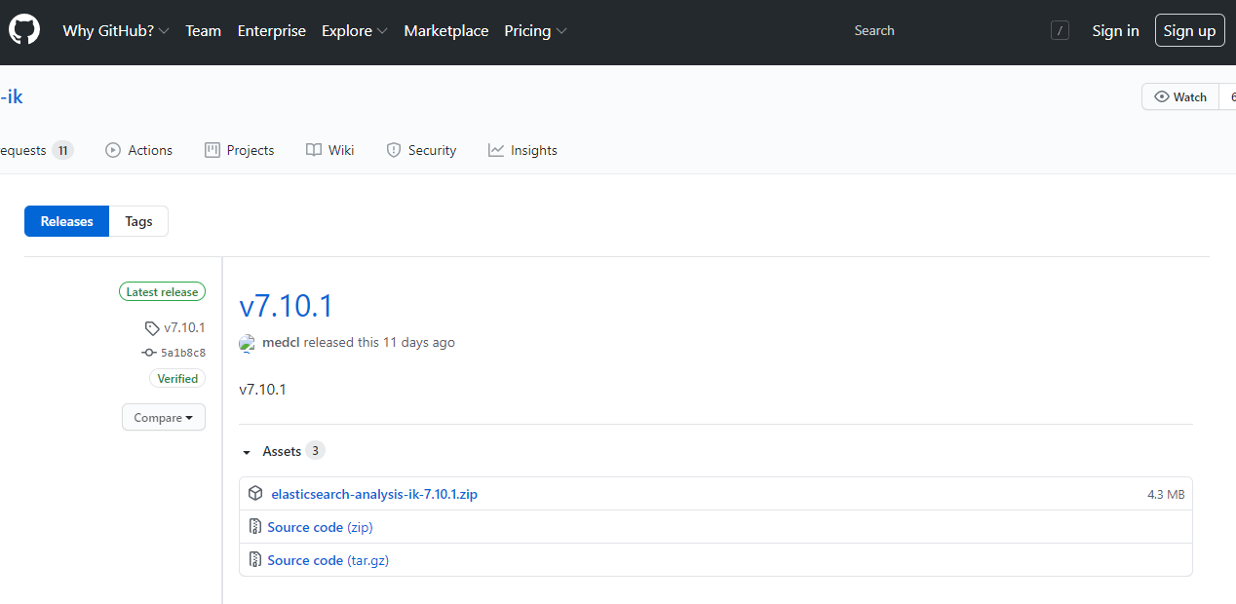Click the Sign up button

click(x=1189, y=30)
